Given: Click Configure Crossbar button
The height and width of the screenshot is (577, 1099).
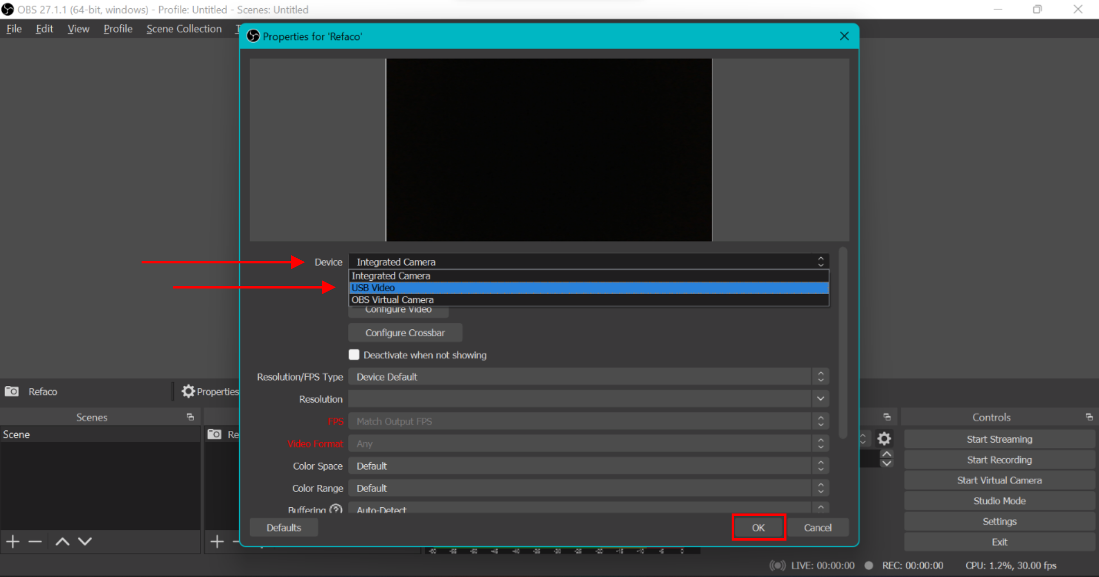Looking at the screenshot, I should (x=405, y=333).
